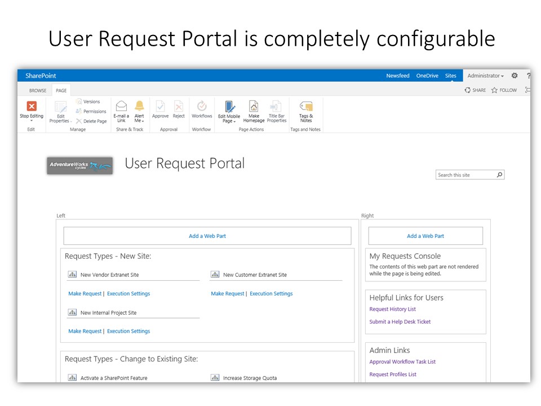The height and width of the screenshot is (406, 541).
Task: Make Request for New Customer Extranet Site
Action: pyautogui.click(x=227, y=293)
